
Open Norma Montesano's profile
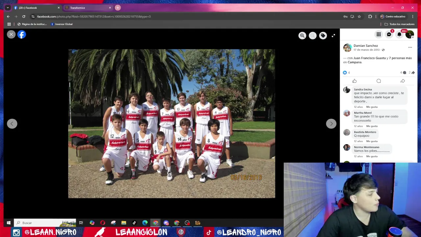(x=366, y=147)
